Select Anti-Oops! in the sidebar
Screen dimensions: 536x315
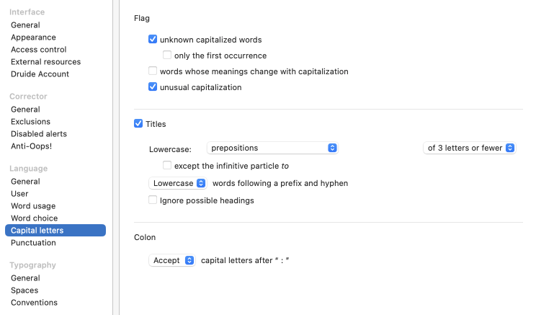[x=31, y=146]
